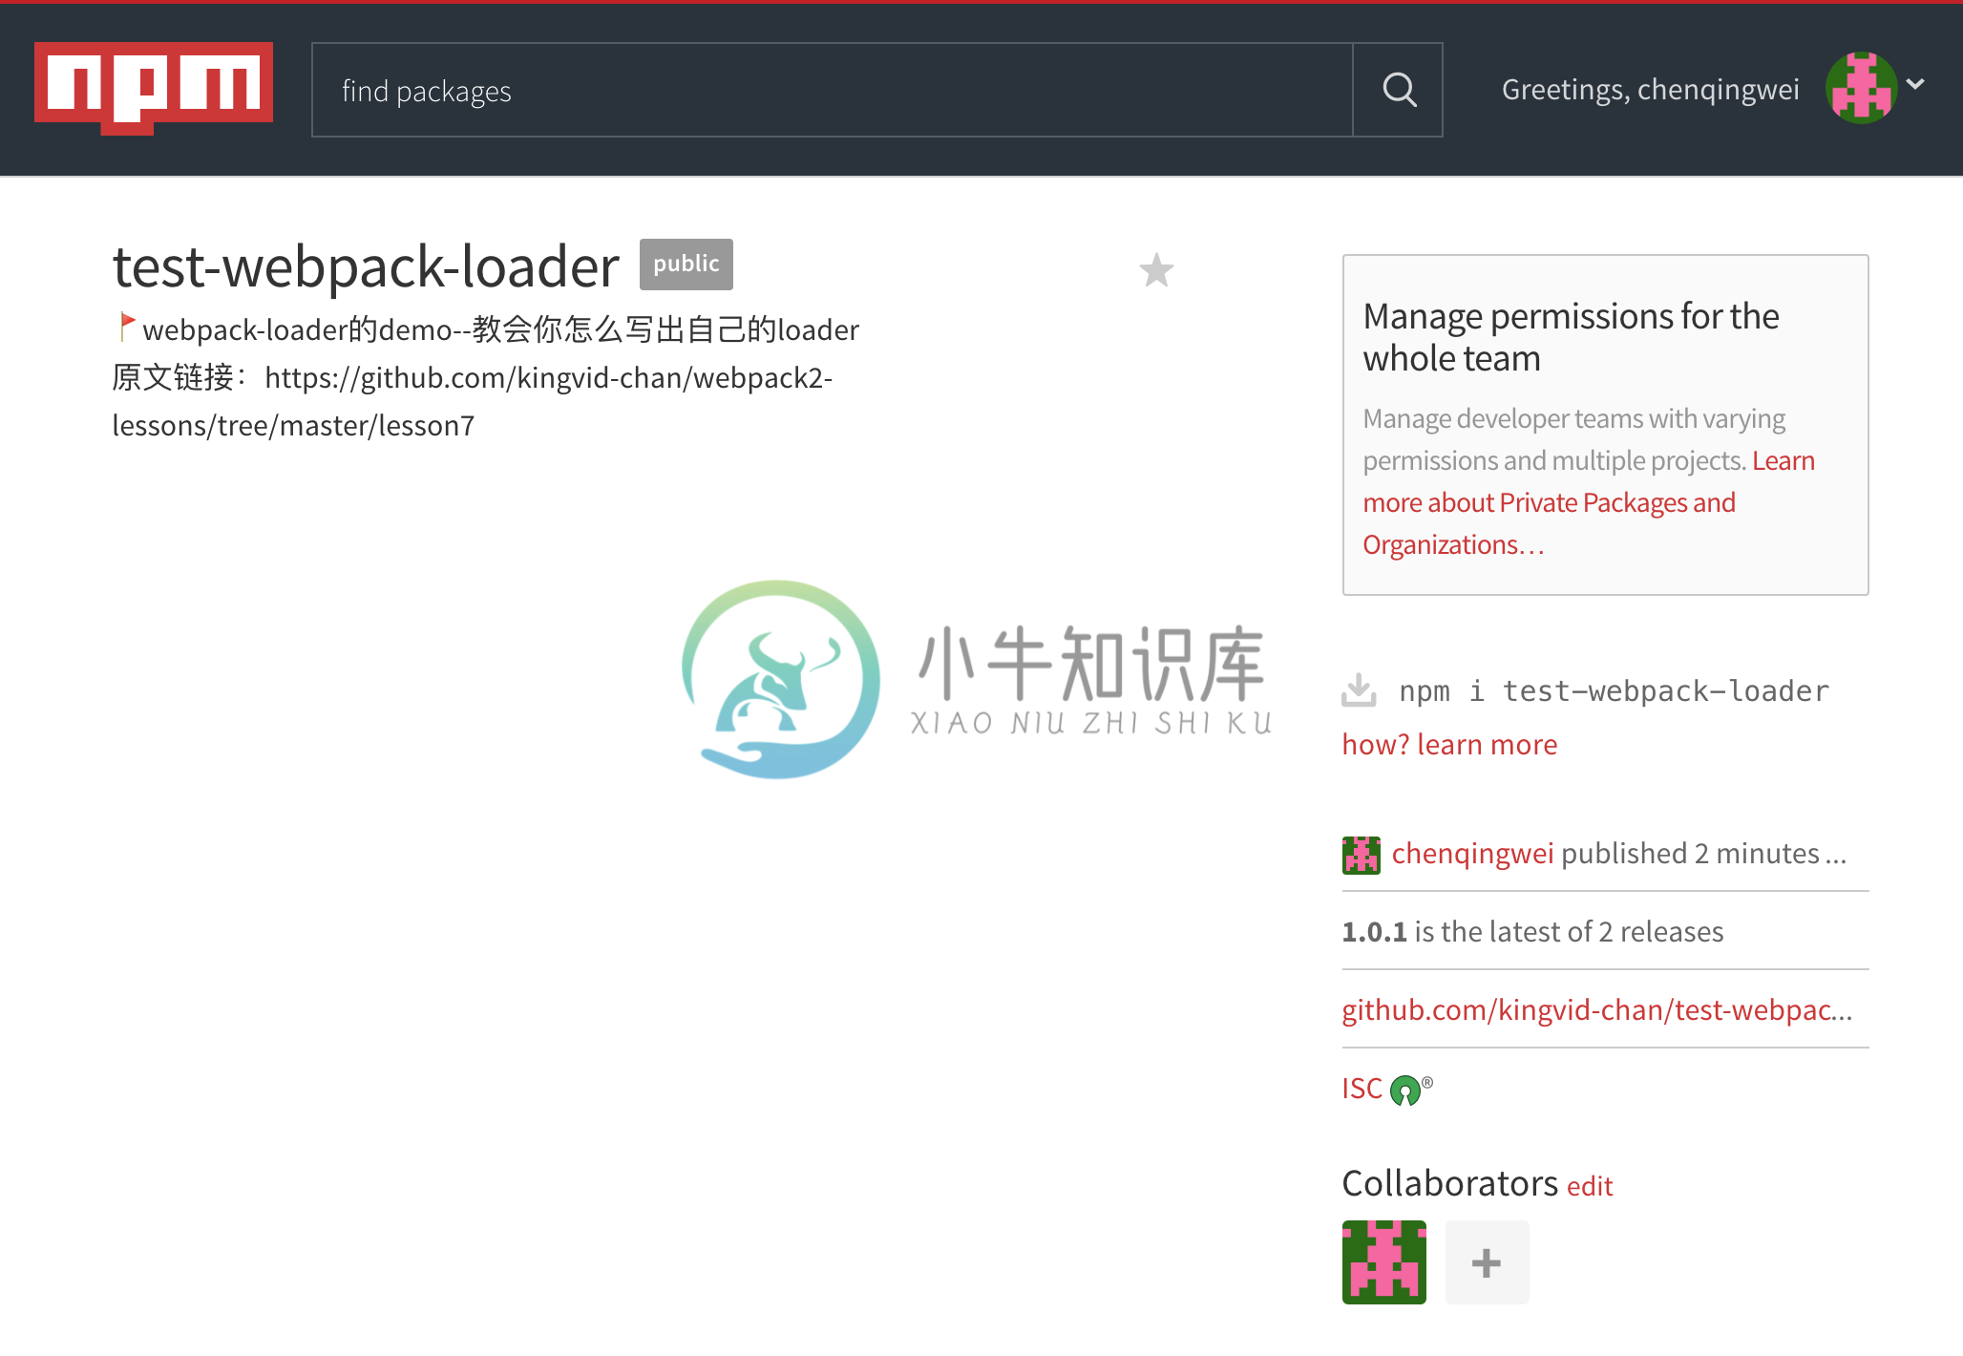Click the npm logo in header

pos(154,88)
